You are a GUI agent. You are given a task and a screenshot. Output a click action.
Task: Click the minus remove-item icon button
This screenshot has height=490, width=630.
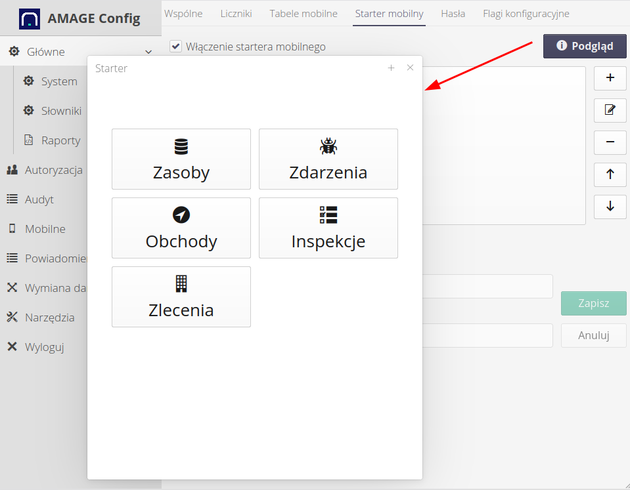coord(610,142)
